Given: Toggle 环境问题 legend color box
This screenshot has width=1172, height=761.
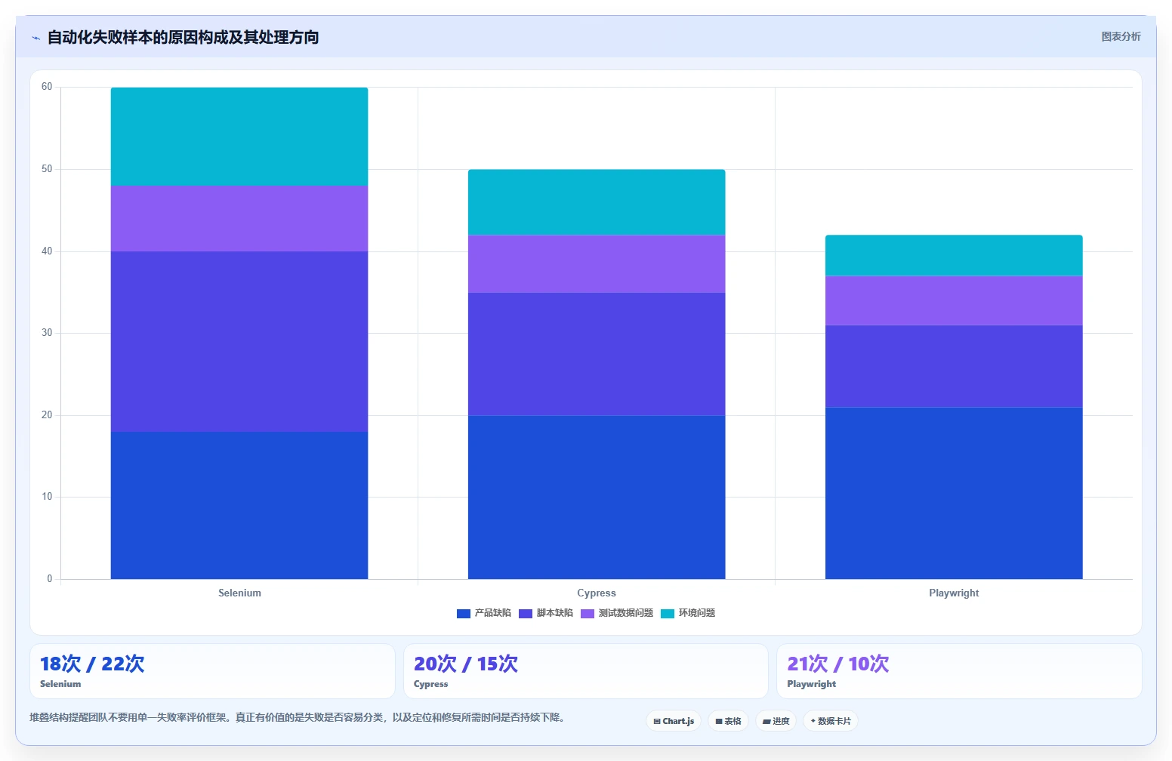Looking at the screenshot, I should click(668, 614).
